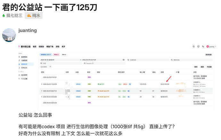Screen dimensions: 221x140
Task: Select 钱包管理 in sidebar
Action: [24, 75]
